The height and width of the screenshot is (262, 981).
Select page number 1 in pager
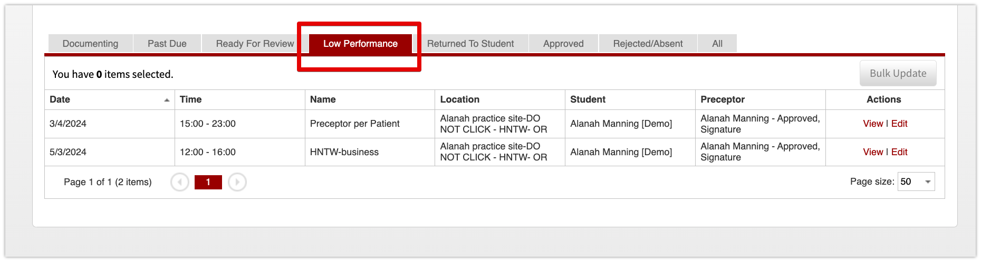click(x=208, y=182)
